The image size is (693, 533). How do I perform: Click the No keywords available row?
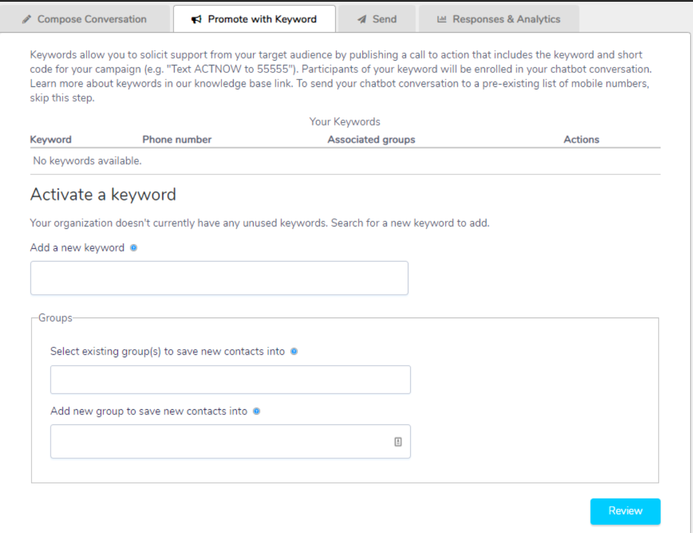[88, 161]
